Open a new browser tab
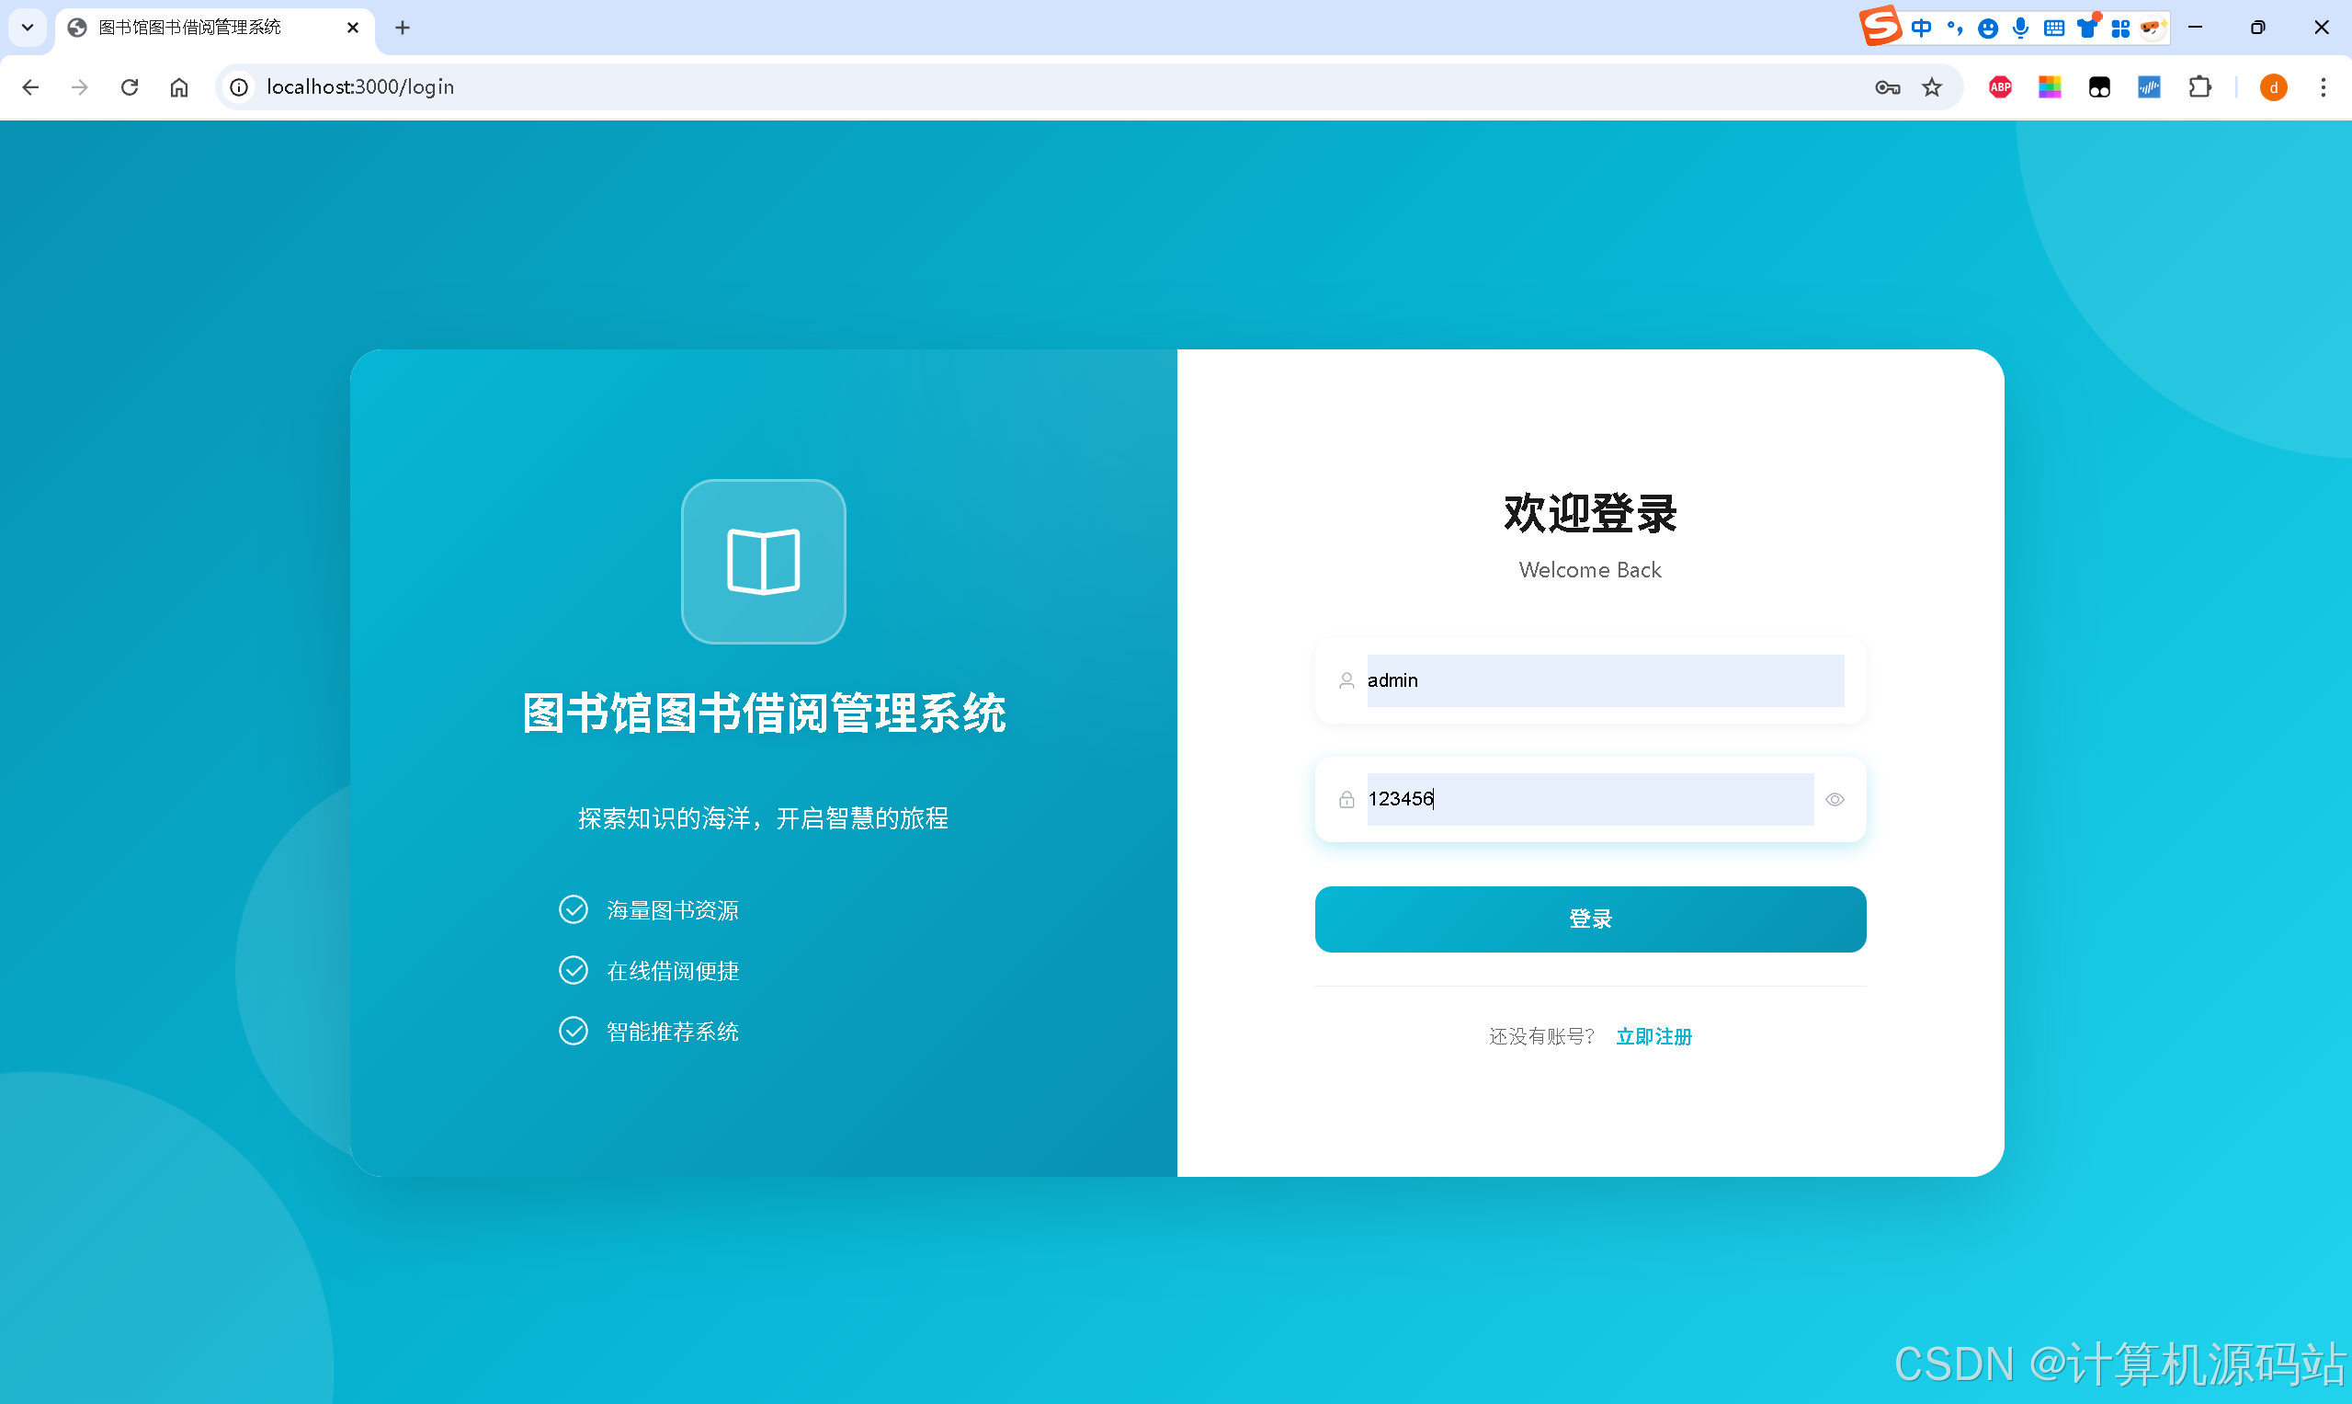 (403, 28)
